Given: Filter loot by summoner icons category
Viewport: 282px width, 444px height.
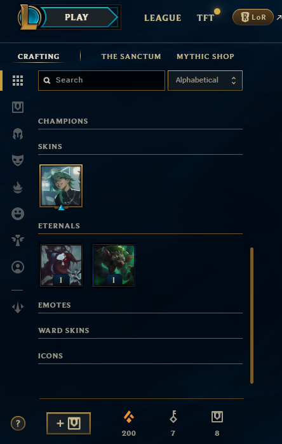Looking at the screenshot, I should click(18, 267).
